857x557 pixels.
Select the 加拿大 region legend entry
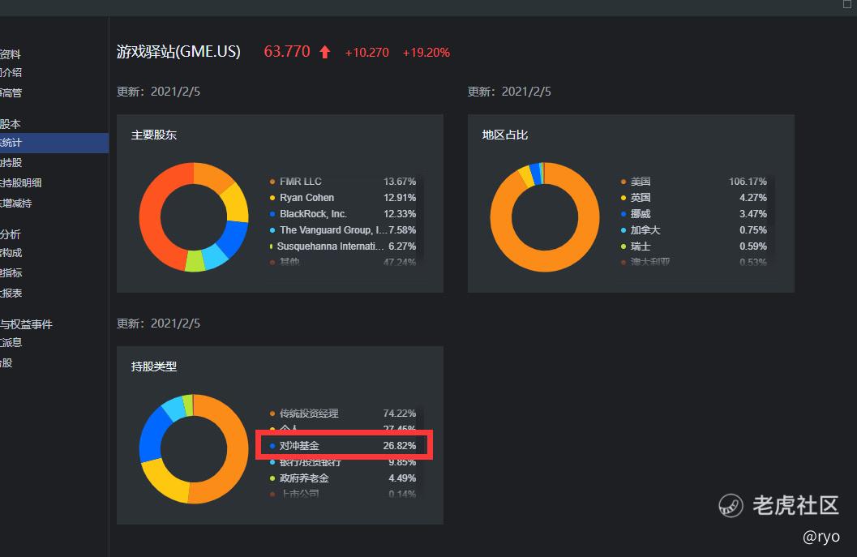click(645, 230)
